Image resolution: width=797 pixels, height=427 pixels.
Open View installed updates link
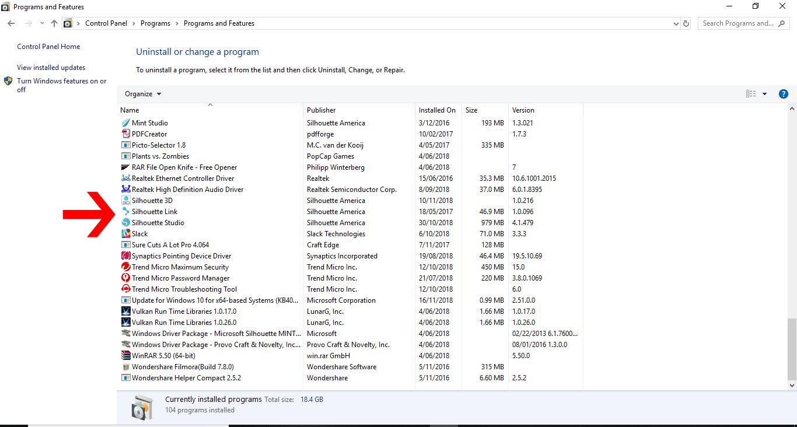point(51,68)
